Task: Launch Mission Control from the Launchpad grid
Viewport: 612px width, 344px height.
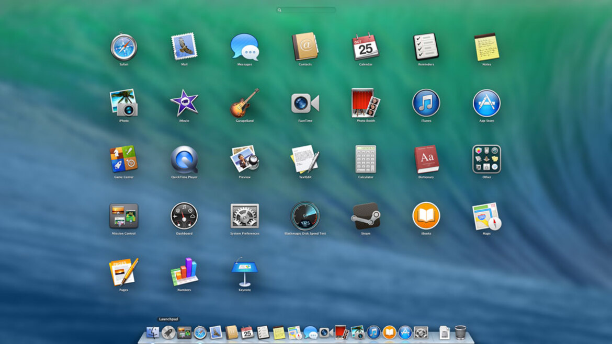Action: pyautogui.click(x=124, y=216)
